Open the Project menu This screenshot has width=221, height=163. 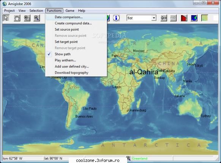(9, 11)
